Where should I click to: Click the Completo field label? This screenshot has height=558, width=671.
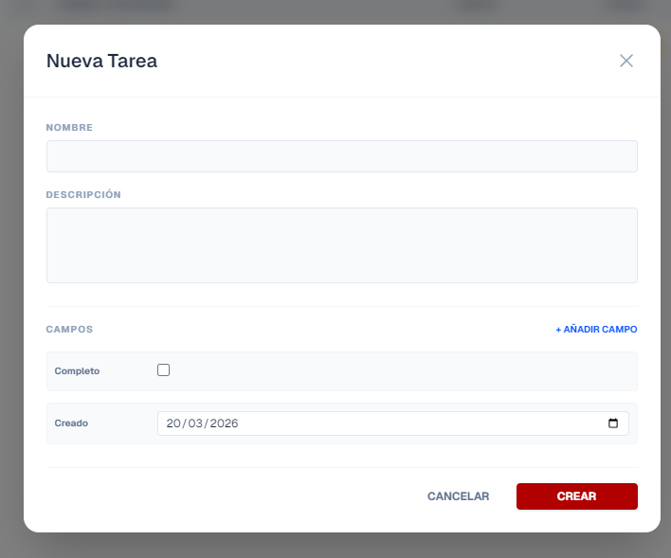coord(77,371)
